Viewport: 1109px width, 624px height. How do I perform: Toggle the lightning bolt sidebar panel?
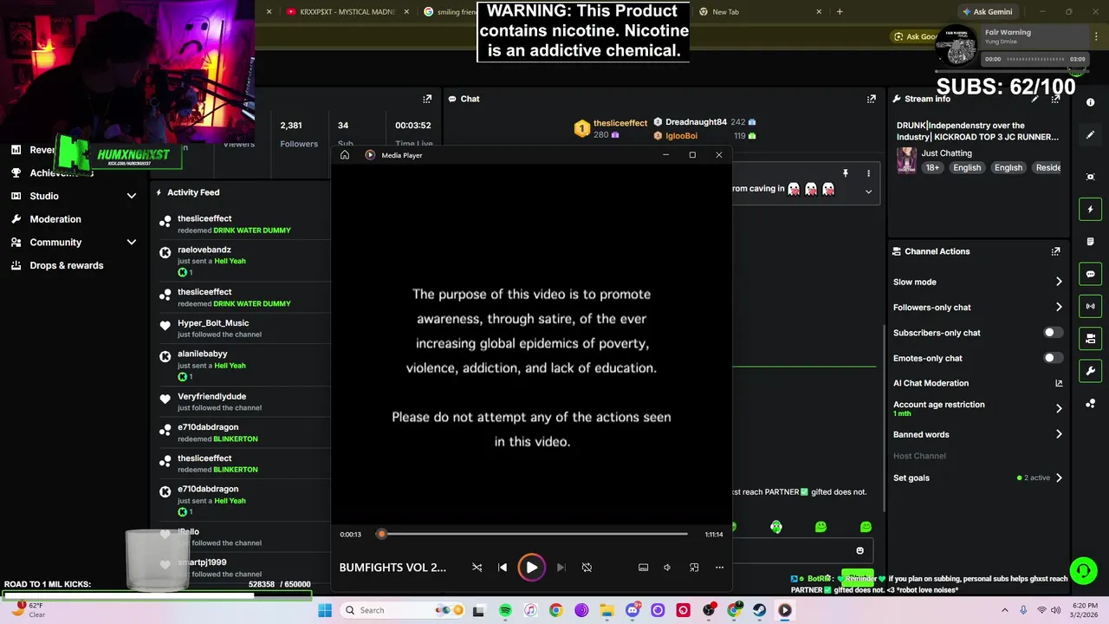1090,209
